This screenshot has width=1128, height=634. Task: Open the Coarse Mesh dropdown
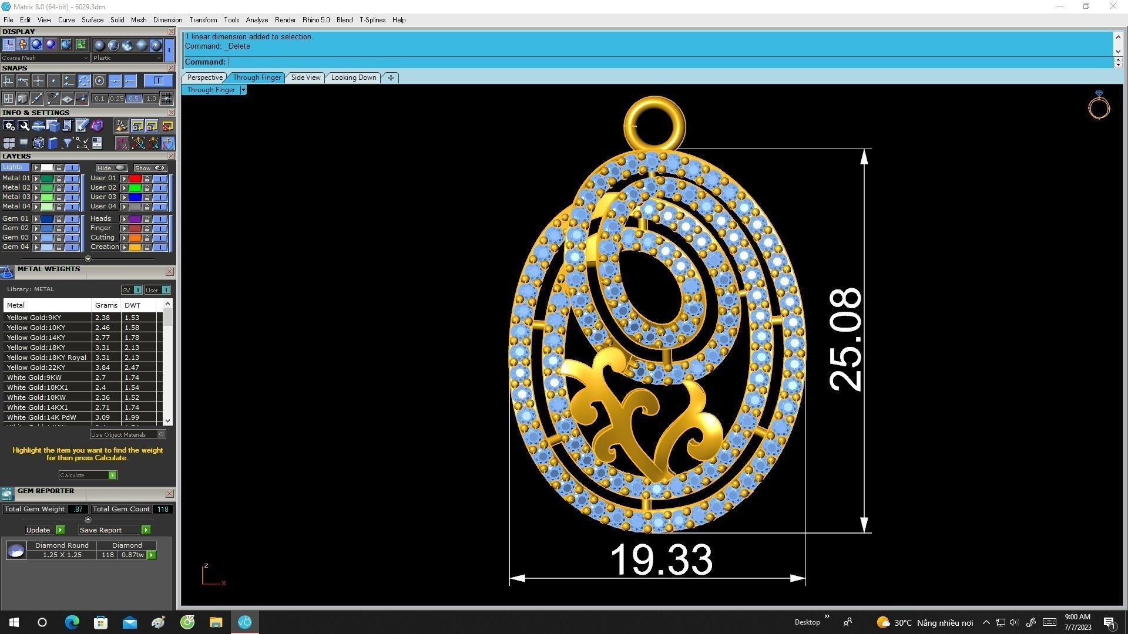pyautogui.click(x=45, y=58)
